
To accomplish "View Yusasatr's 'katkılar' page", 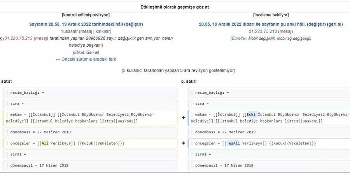I will (x=103, y=31).
